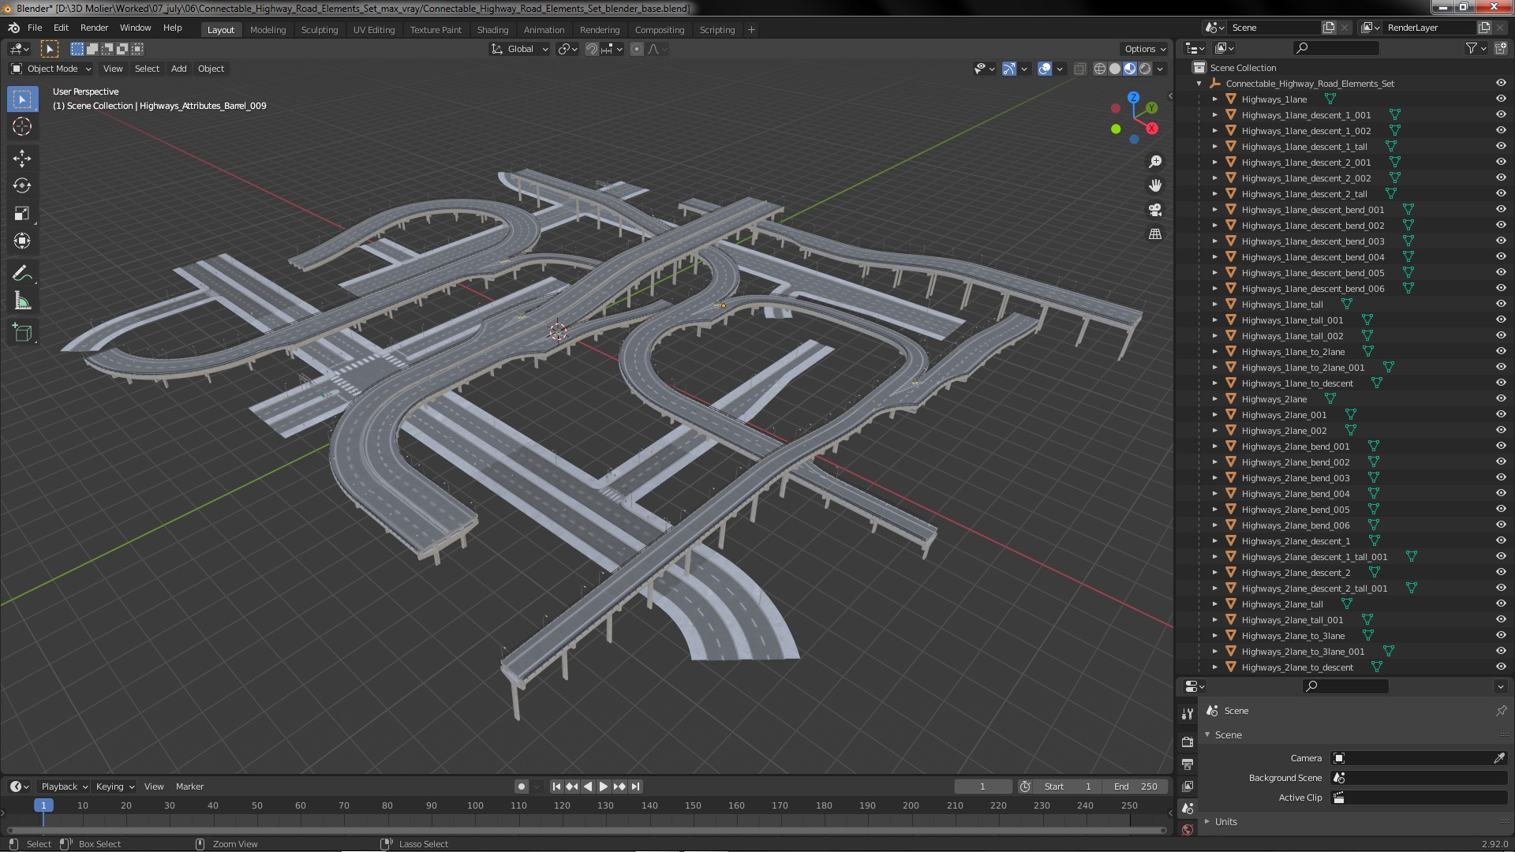Click the pan view hand icon
Image resolution: width=1515 pixels, height=852 pixels.
1155,185
